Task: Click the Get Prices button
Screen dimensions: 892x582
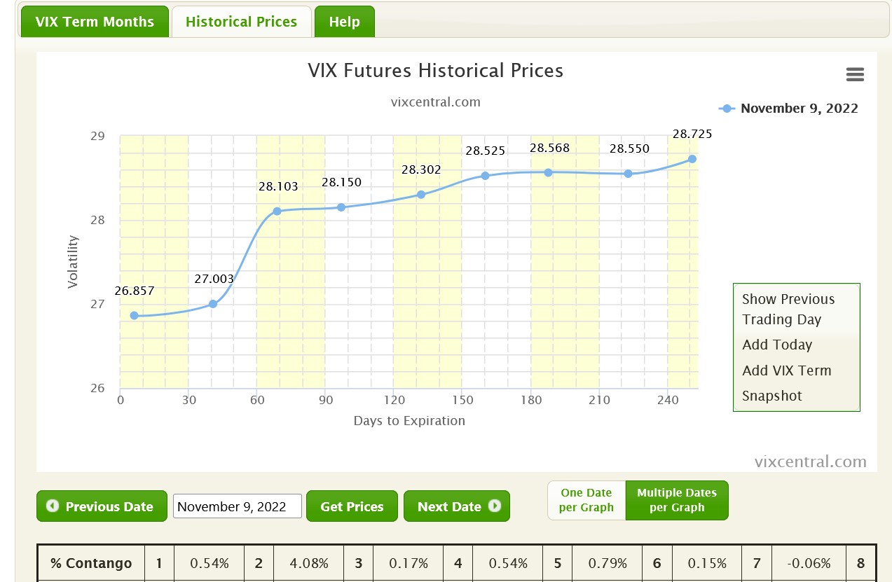Action: 352,506
